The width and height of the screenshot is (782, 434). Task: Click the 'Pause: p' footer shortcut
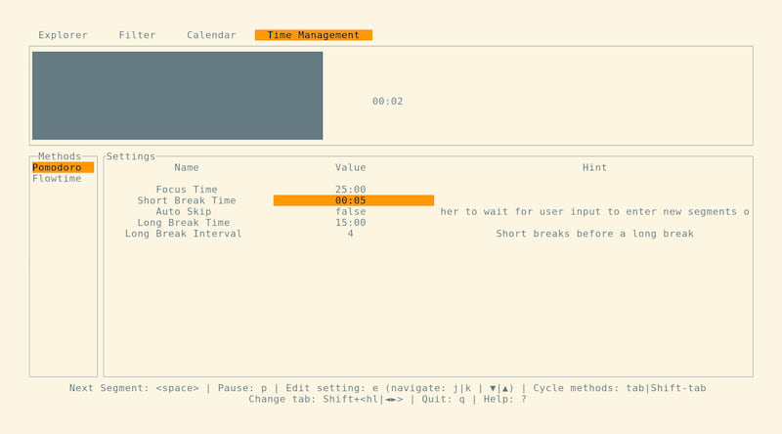pyautogui.click(x=242, y=388)
